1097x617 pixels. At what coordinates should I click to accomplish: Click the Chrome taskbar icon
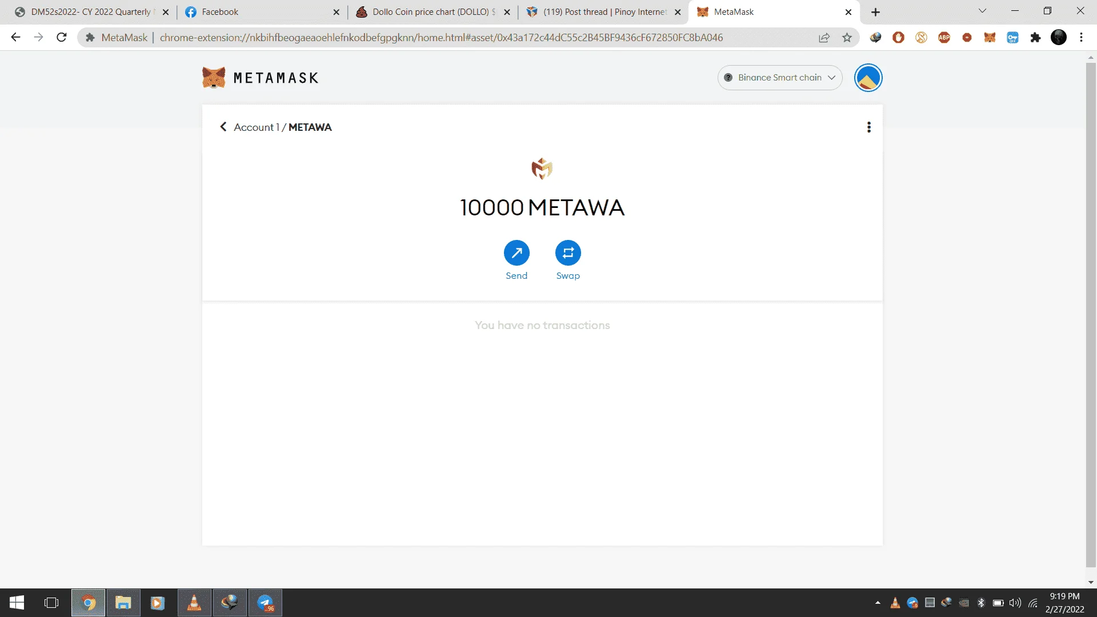pyautogui.click(x=88, y=603)
